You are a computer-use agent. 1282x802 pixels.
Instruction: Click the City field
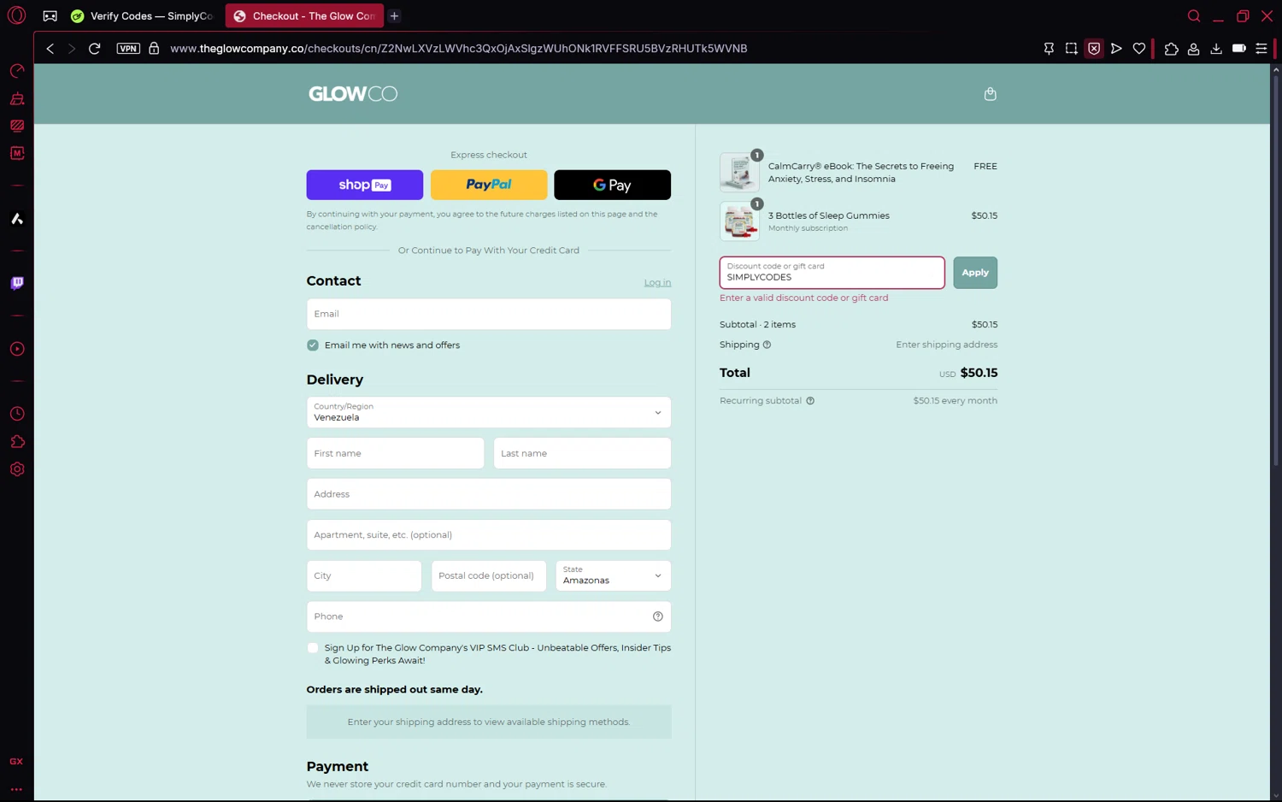click(364, 575)
